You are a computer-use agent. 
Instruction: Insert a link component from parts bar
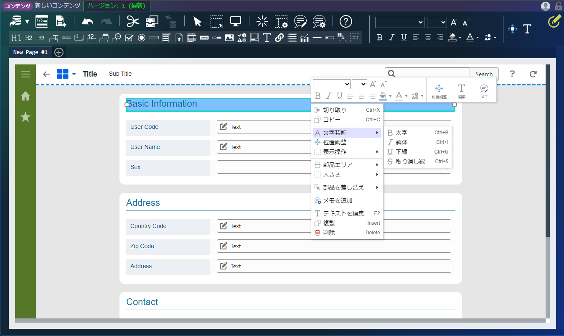[x=279, y=38]
